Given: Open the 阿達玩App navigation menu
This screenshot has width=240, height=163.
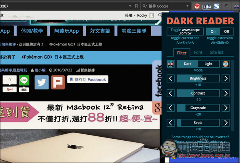Looking at the screenshot, I should tap(67, 31).
